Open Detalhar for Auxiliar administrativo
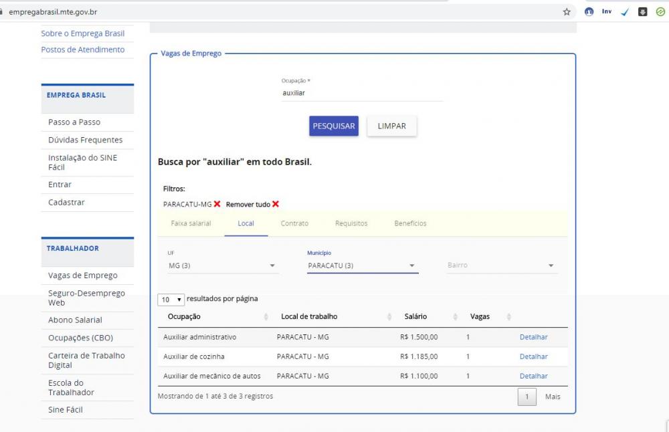This screenshot has height=432, width=669. tap(533, 337)
